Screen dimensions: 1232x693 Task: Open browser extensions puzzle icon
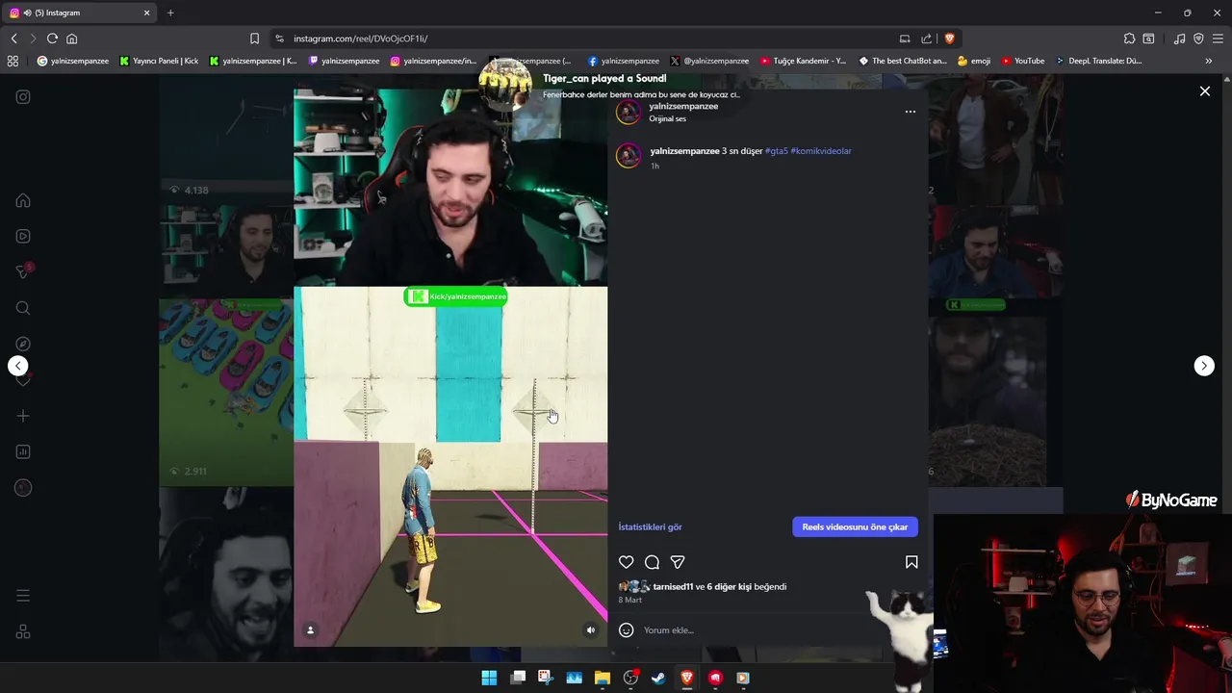pos(1129,38)
